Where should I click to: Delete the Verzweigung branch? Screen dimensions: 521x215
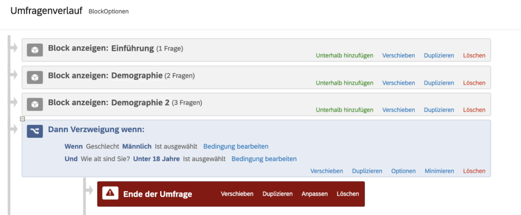pos(474,171)
